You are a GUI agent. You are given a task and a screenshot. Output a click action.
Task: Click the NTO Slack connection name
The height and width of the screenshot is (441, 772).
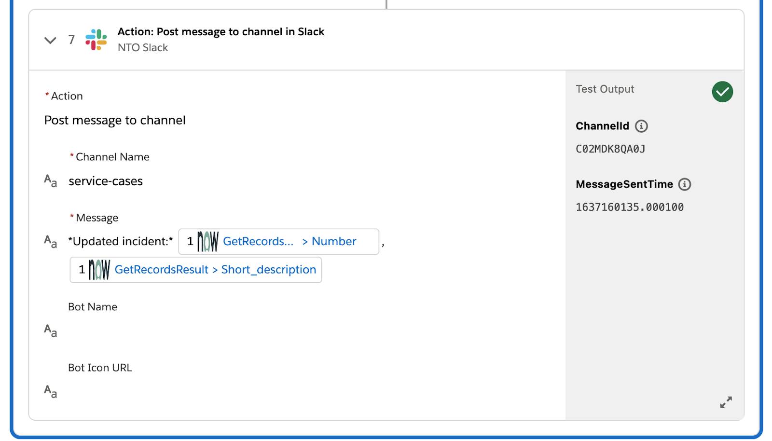coord(143,48)
